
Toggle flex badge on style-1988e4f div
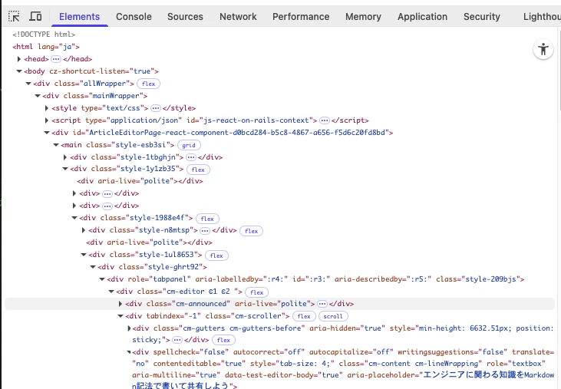coord(207,219)
